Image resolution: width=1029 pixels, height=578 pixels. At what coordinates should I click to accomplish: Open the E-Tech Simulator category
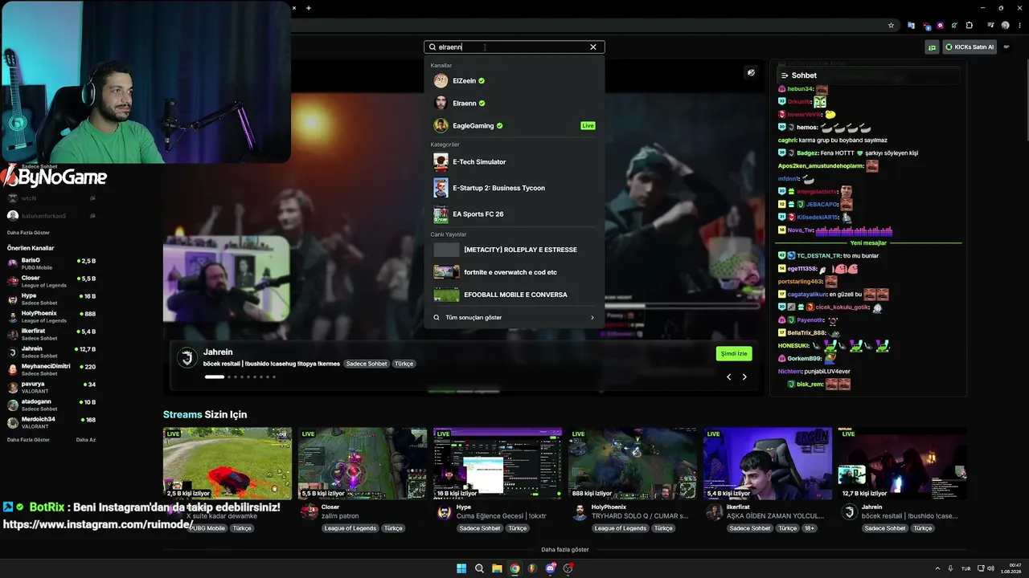[514, 162]
